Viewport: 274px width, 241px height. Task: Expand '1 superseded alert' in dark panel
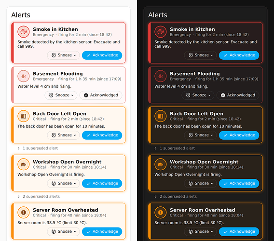175,148
